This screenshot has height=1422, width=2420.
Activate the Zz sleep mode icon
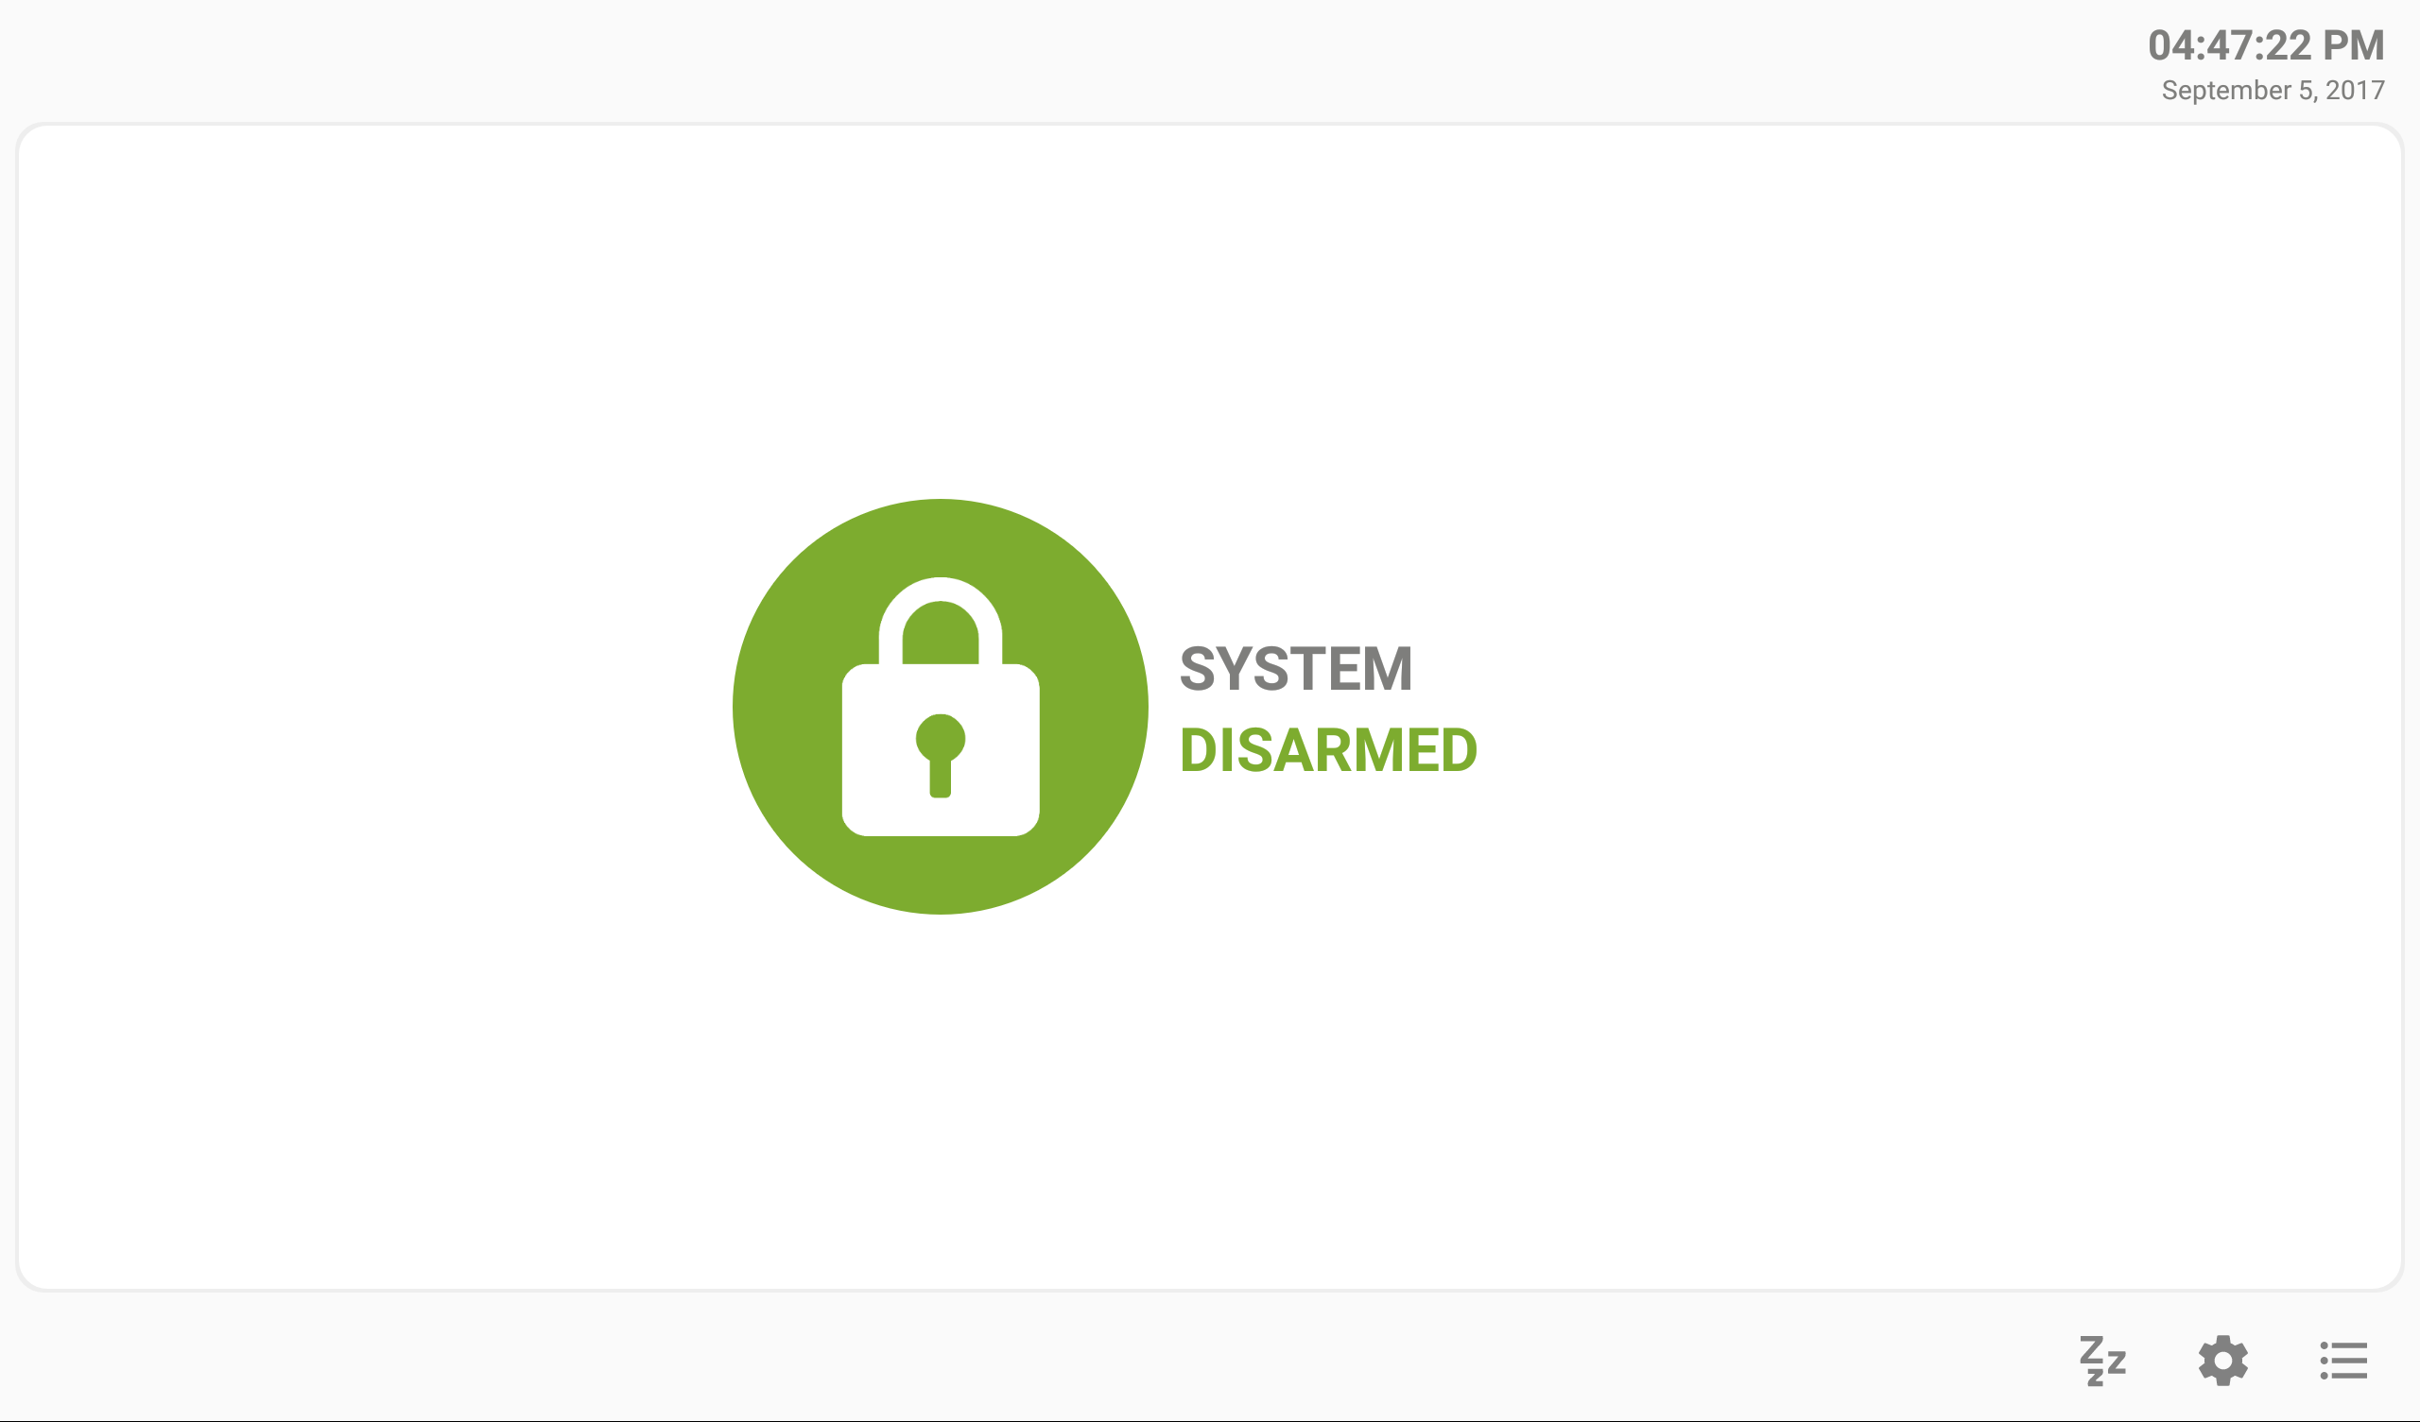pyautogui.click(x=2103, y=1361)
